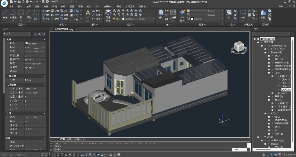Viewport: 296px width, 157px height.
Task: Click the search field in right panel
Action: [x=272, y=34]
